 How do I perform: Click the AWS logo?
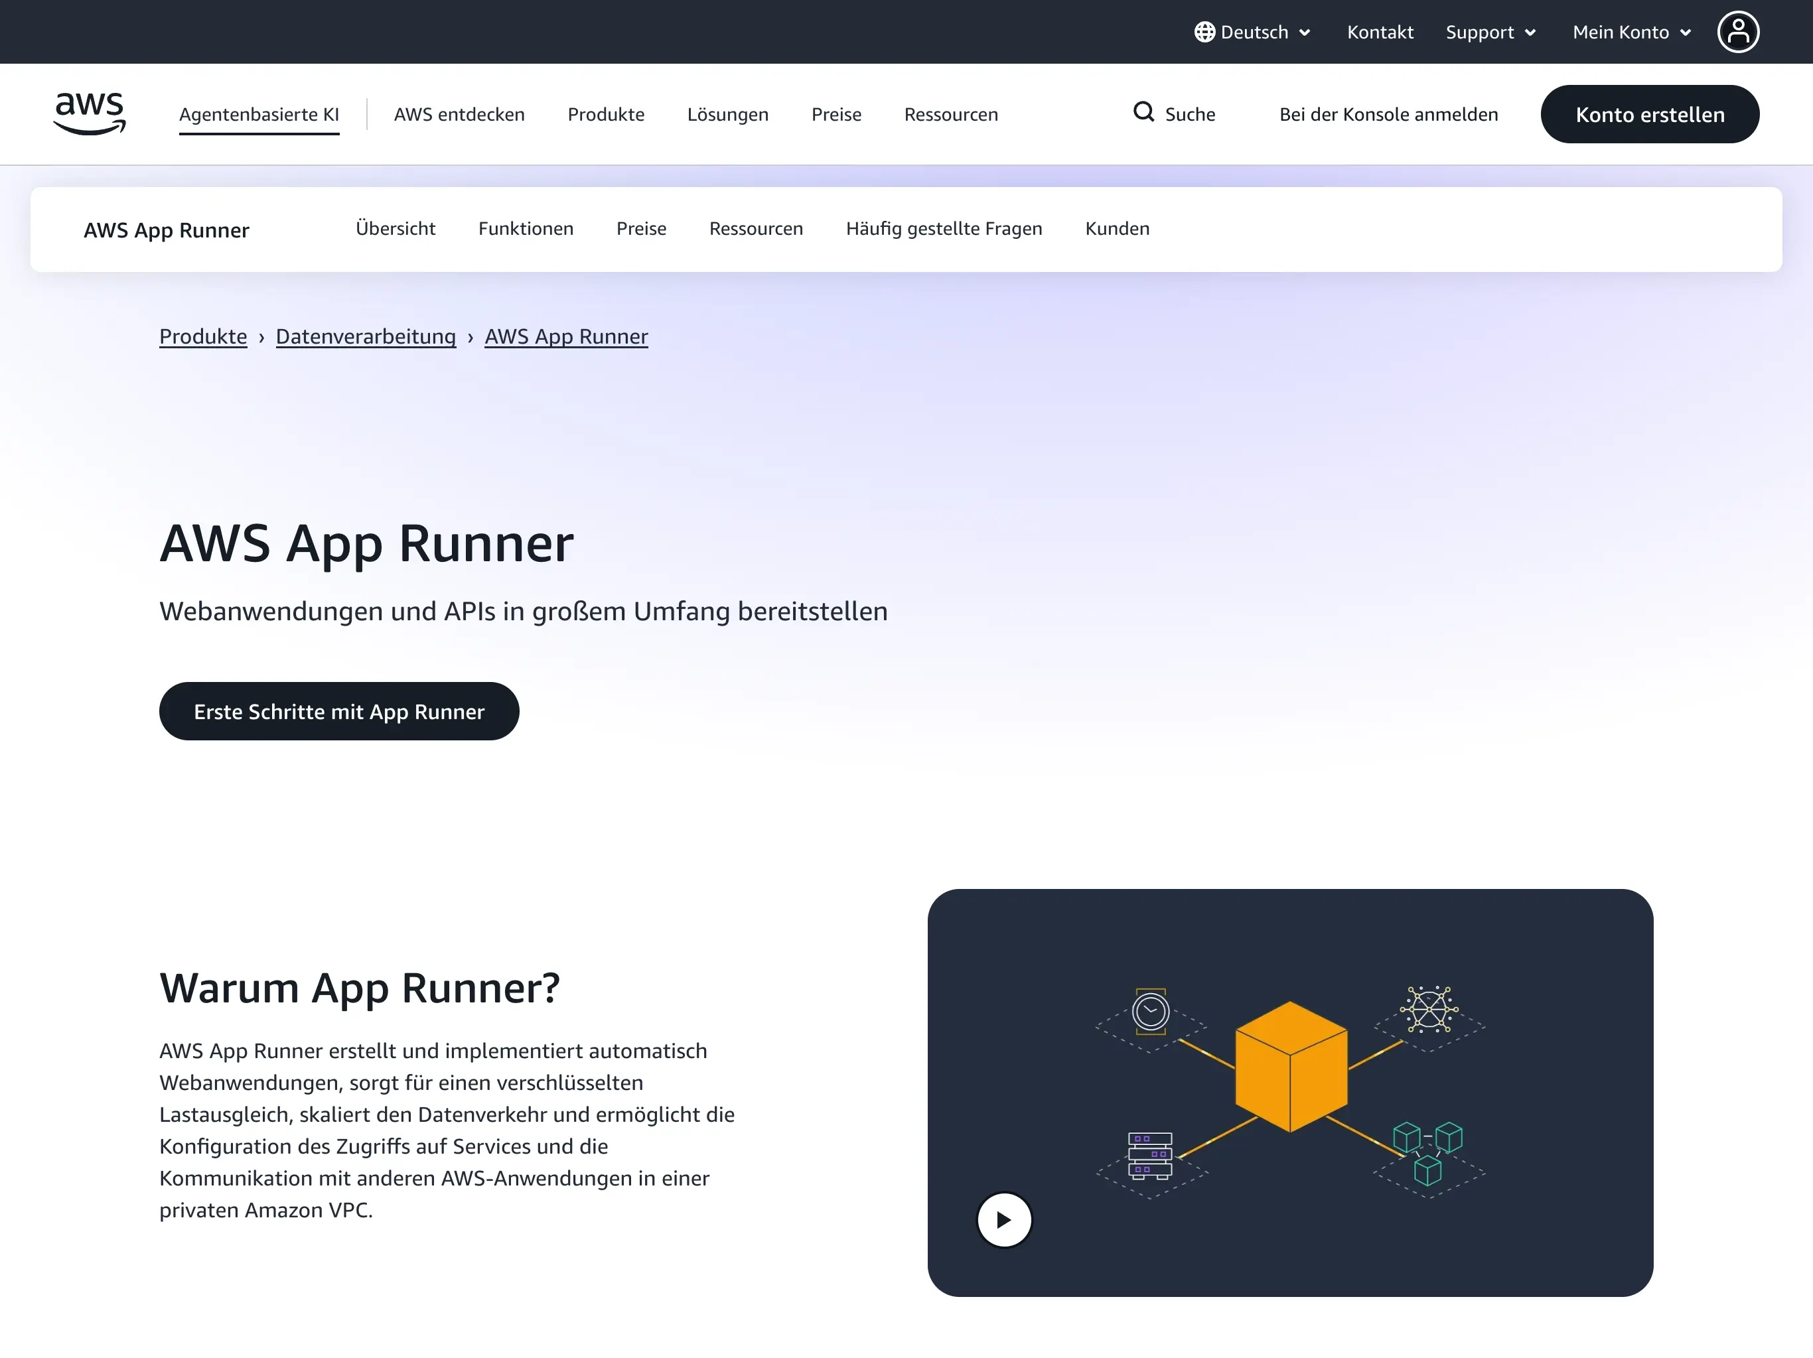(88, 113)
